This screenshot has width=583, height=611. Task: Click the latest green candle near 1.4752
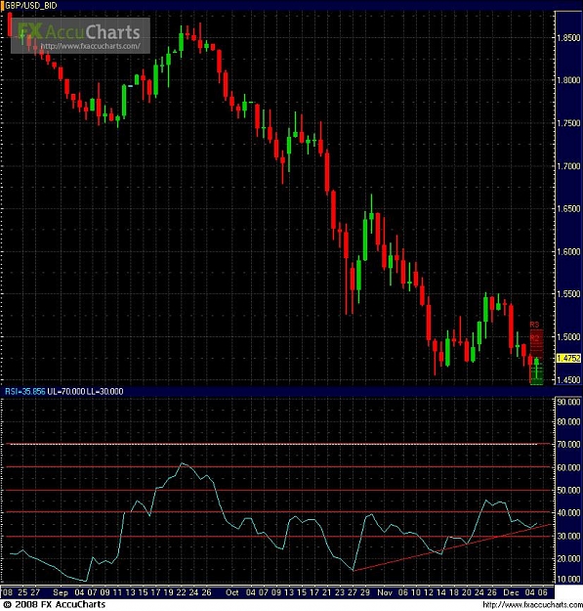pos(537,368)
